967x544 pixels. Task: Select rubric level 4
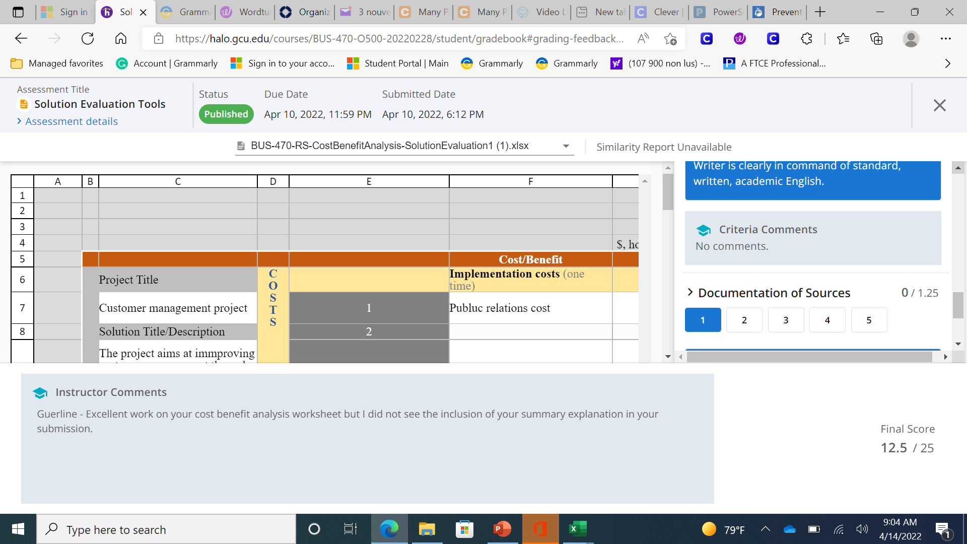[x=827, y=320]
